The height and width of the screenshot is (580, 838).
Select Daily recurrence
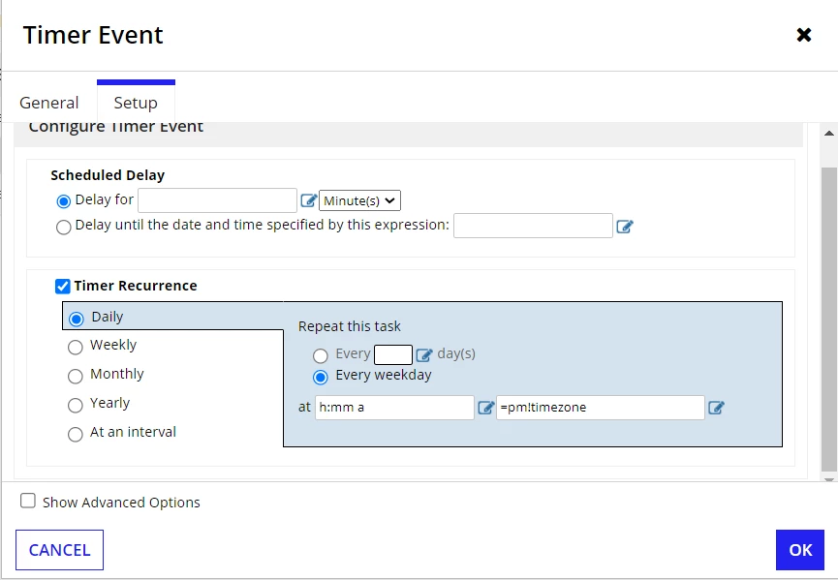click(x=77, y=319)
